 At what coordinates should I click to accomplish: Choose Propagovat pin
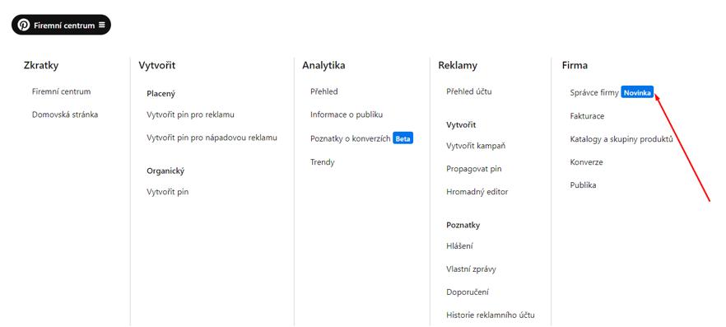tap(474, 169)
